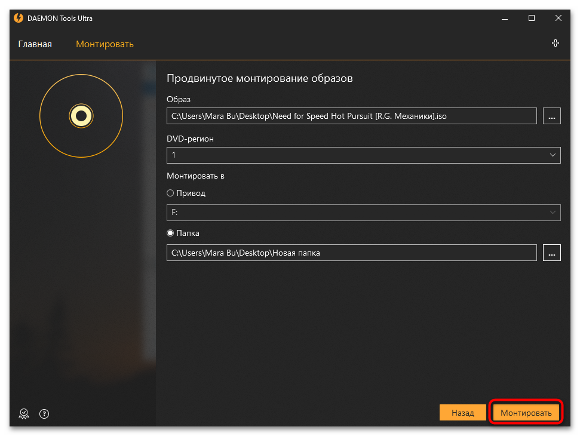Select the Привод radio button

pyautogui.click(x=170, y=193)
